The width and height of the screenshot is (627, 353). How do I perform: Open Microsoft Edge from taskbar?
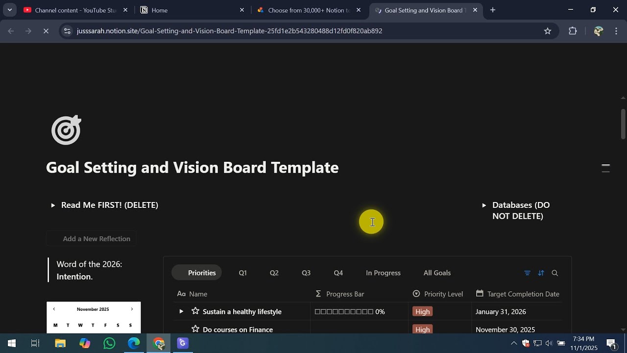click(x=134, y=343)
